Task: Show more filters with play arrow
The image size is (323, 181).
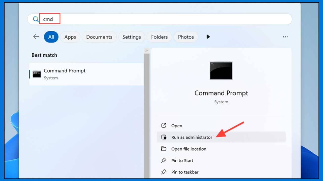Action: 208,37
